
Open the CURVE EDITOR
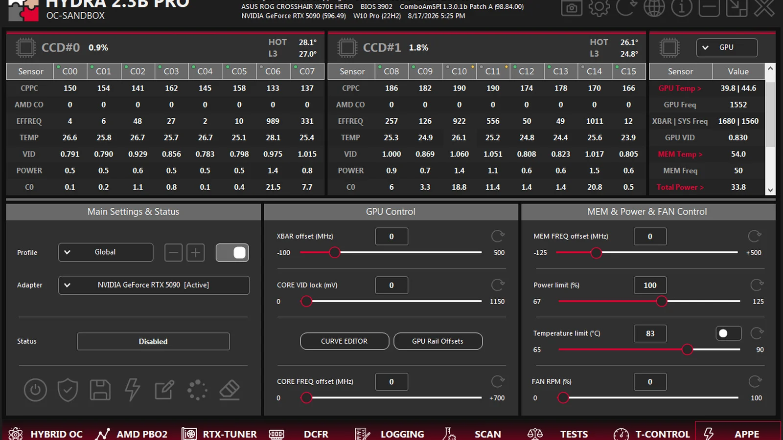pos(345,341)
